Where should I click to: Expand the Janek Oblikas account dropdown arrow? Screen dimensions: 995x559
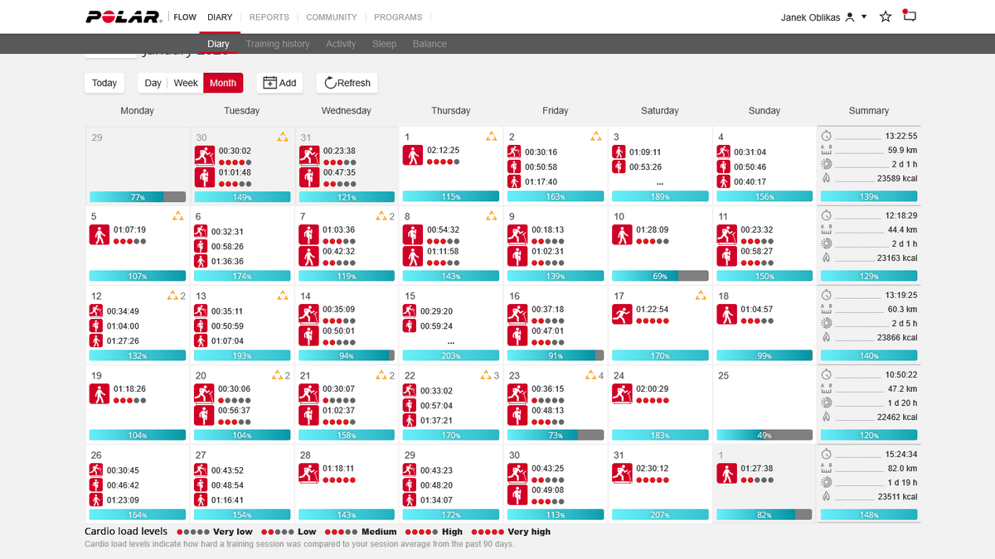click(864, 17)
